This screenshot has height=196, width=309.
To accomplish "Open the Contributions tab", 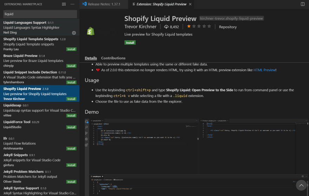I will click(113, 58).
